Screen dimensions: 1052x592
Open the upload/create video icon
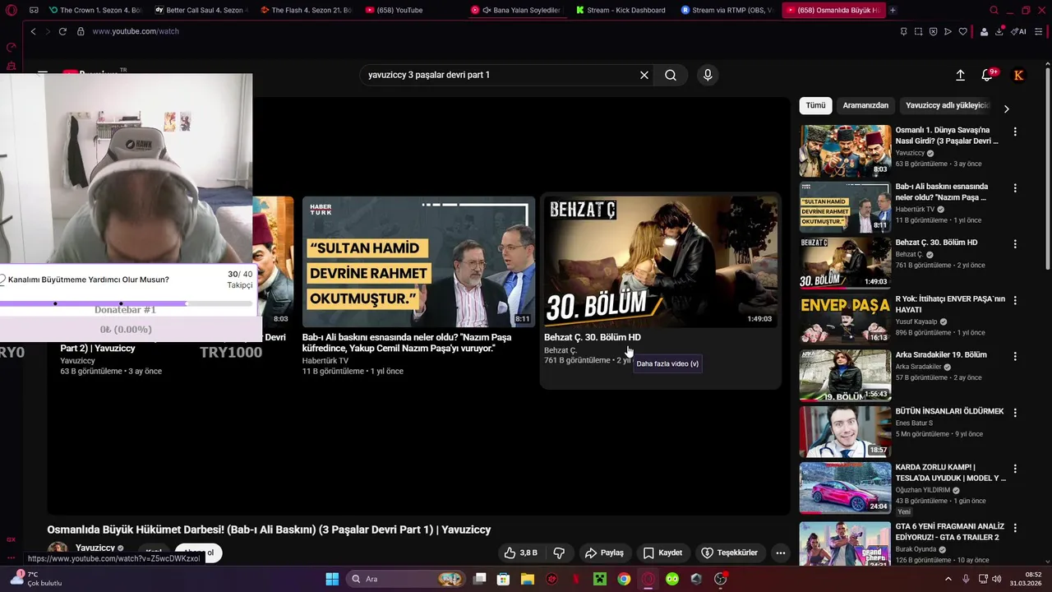tap(960, 75)
